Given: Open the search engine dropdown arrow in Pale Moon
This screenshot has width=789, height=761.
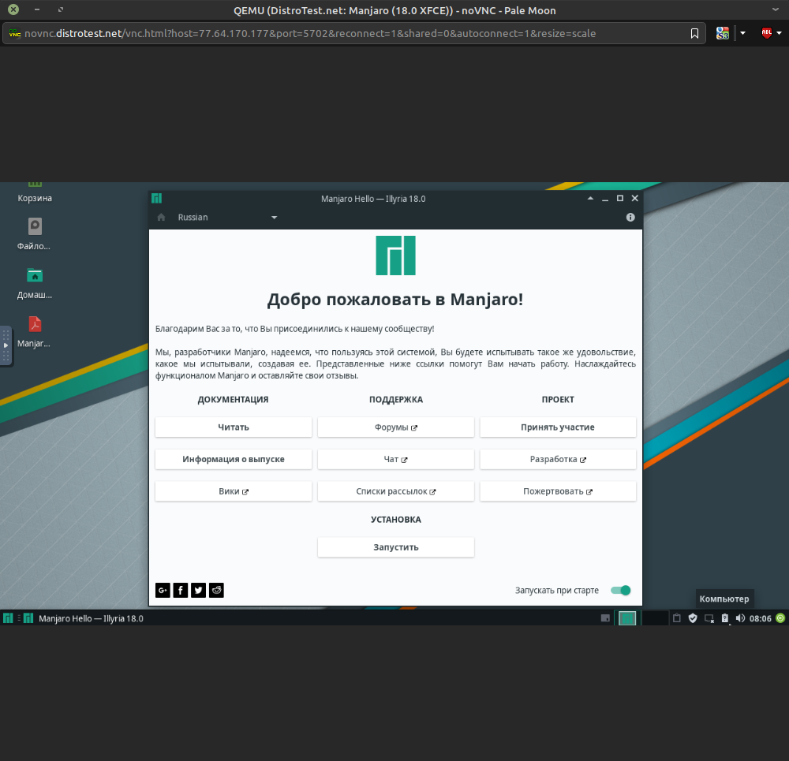Looking at the screenshot, I should coord(742,33).
